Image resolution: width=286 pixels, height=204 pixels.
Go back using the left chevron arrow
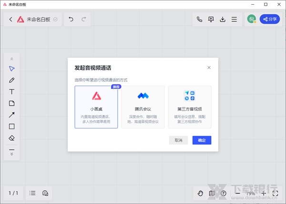click(11, 19)
